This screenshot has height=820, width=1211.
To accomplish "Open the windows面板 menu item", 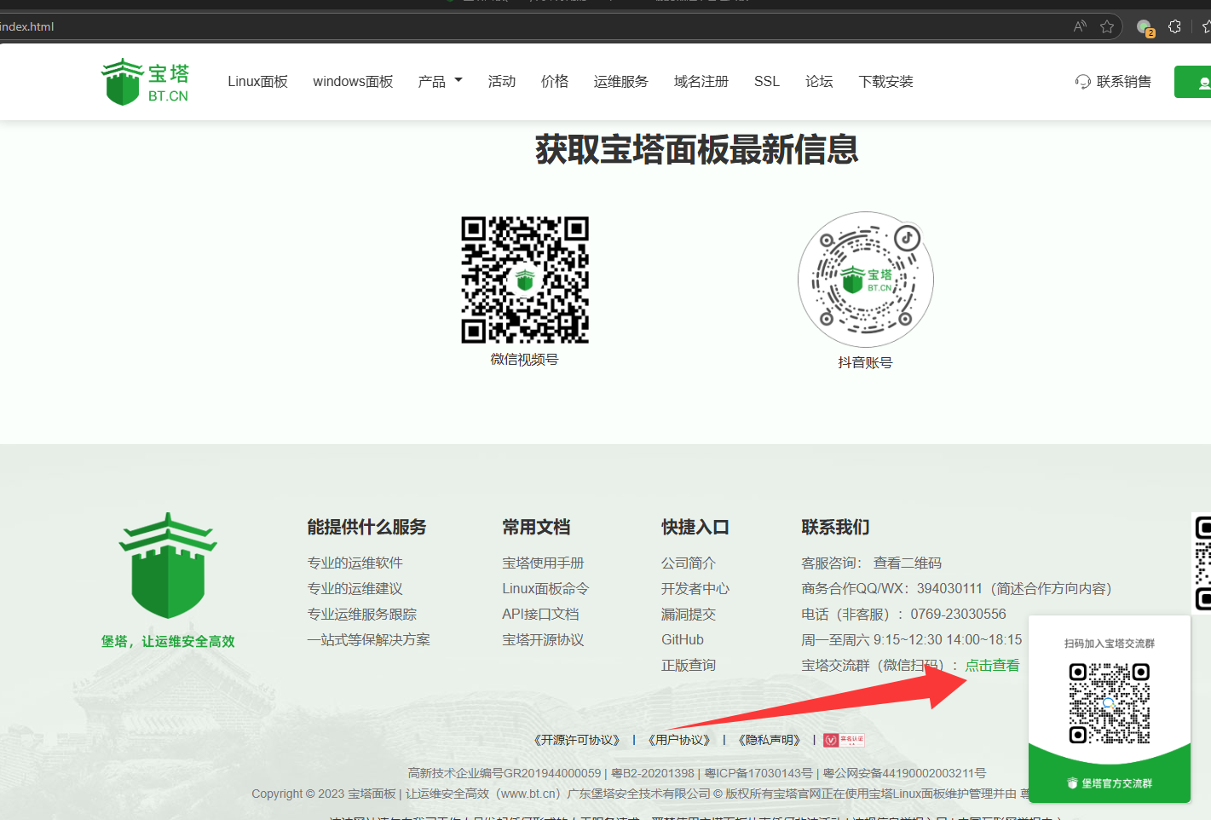I will click(x=353, y=82).
